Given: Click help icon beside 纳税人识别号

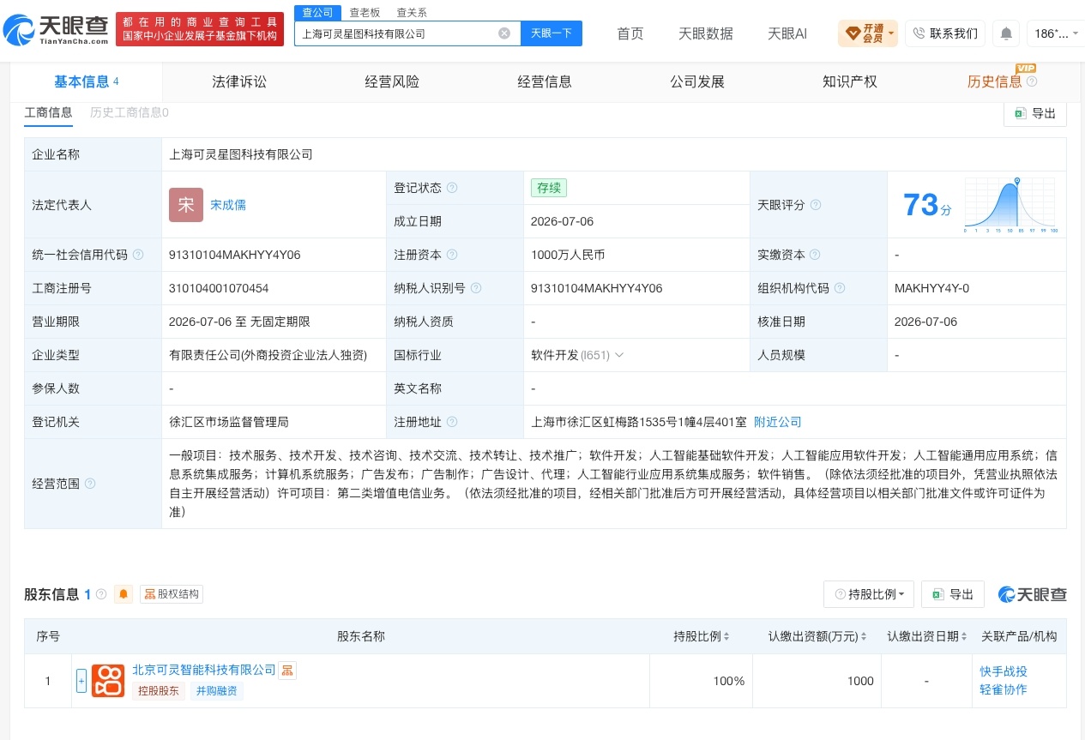Looking at the screenshot, I should point(476,288).
